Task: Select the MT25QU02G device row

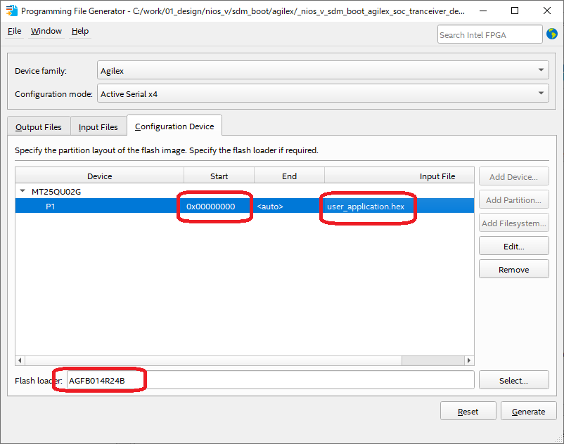Action: click(x=245, y=191)
